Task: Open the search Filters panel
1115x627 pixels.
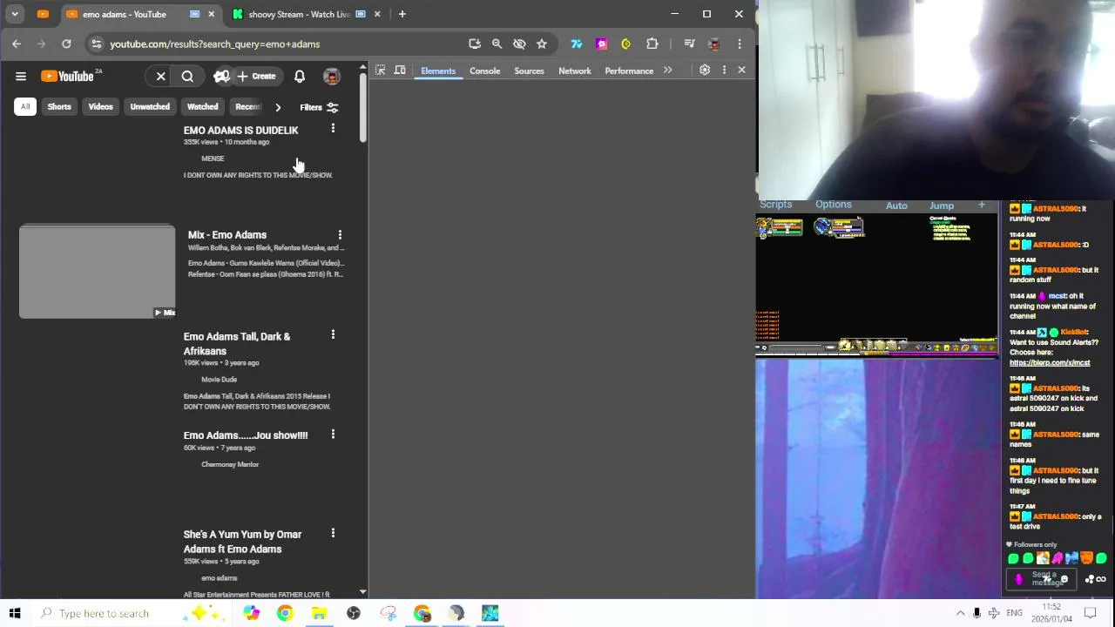Action: [319, 107]
